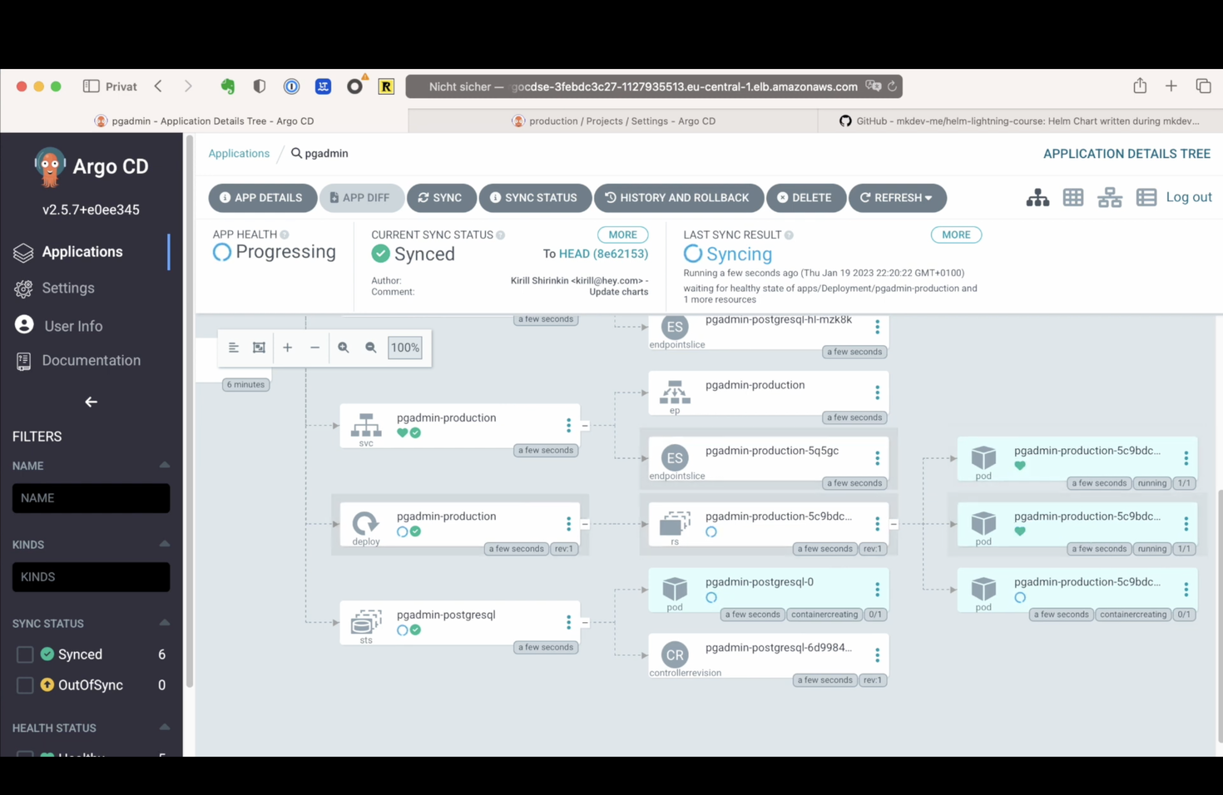Open kebab menu of pgadmin-production ep node
Viewport: 1223px width, 795px height.
pos(877,393)
